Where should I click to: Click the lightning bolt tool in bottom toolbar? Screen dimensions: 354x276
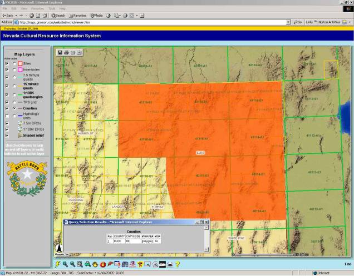57,264
